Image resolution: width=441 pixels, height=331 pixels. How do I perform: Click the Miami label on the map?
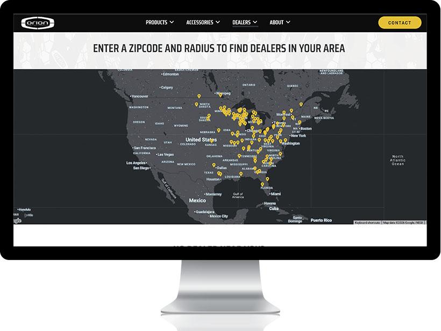pos(275,194)
